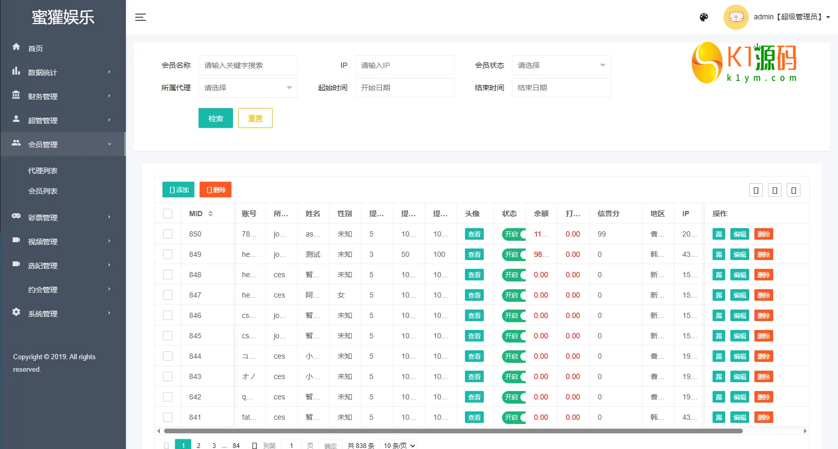Expand the 选妃管理 sidebar menu

[63, 265]
